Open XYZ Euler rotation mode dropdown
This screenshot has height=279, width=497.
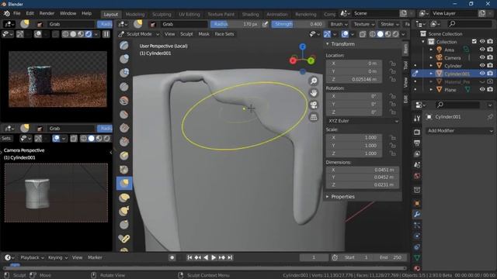(363, 121)
